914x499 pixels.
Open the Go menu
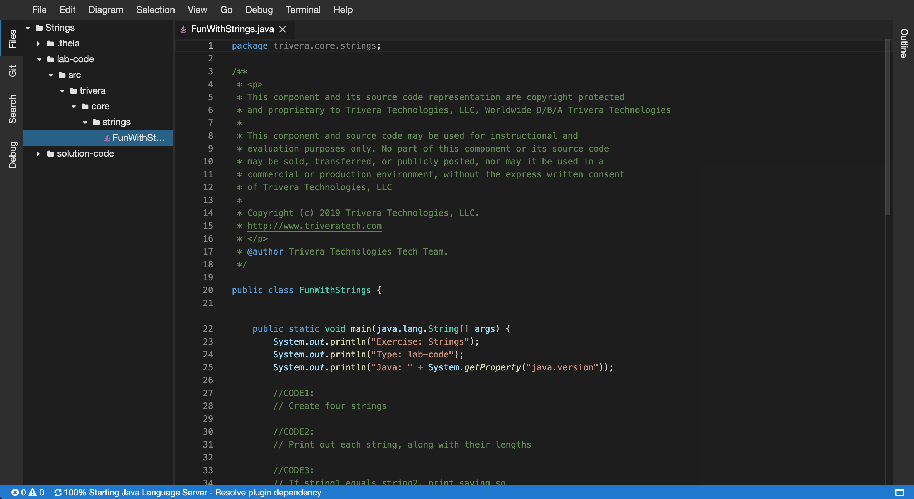point(226,10)
